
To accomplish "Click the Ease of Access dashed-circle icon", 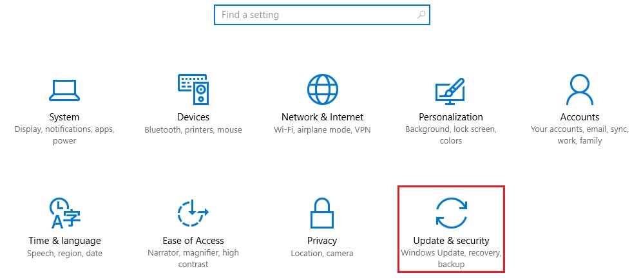I will (x=193, y=214).
